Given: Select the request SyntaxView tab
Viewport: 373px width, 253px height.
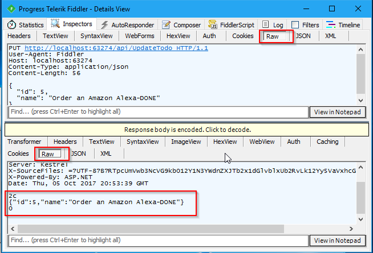Looking at the screenshot, I should [x=96, y=36].
